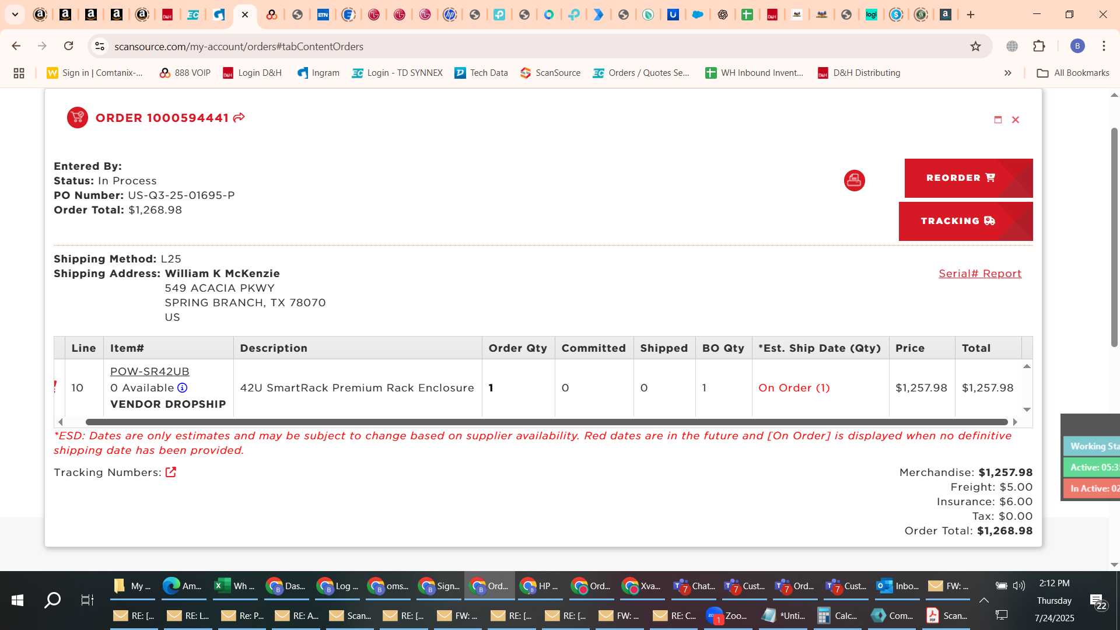Open the apps grid in bookmarks bar
Image resolution: width=1120 pixels, height=630 pixels.
coord(19,73)
